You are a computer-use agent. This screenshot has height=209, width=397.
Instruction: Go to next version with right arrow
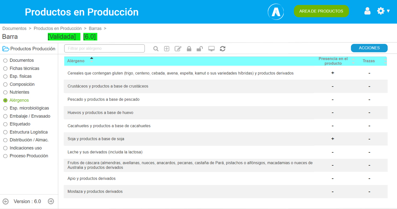point(51,201)
